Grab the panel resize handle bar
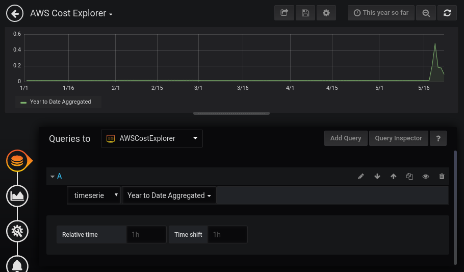Image resolution: width=464 pixels, height=272 pixels. tap(231, 113)
